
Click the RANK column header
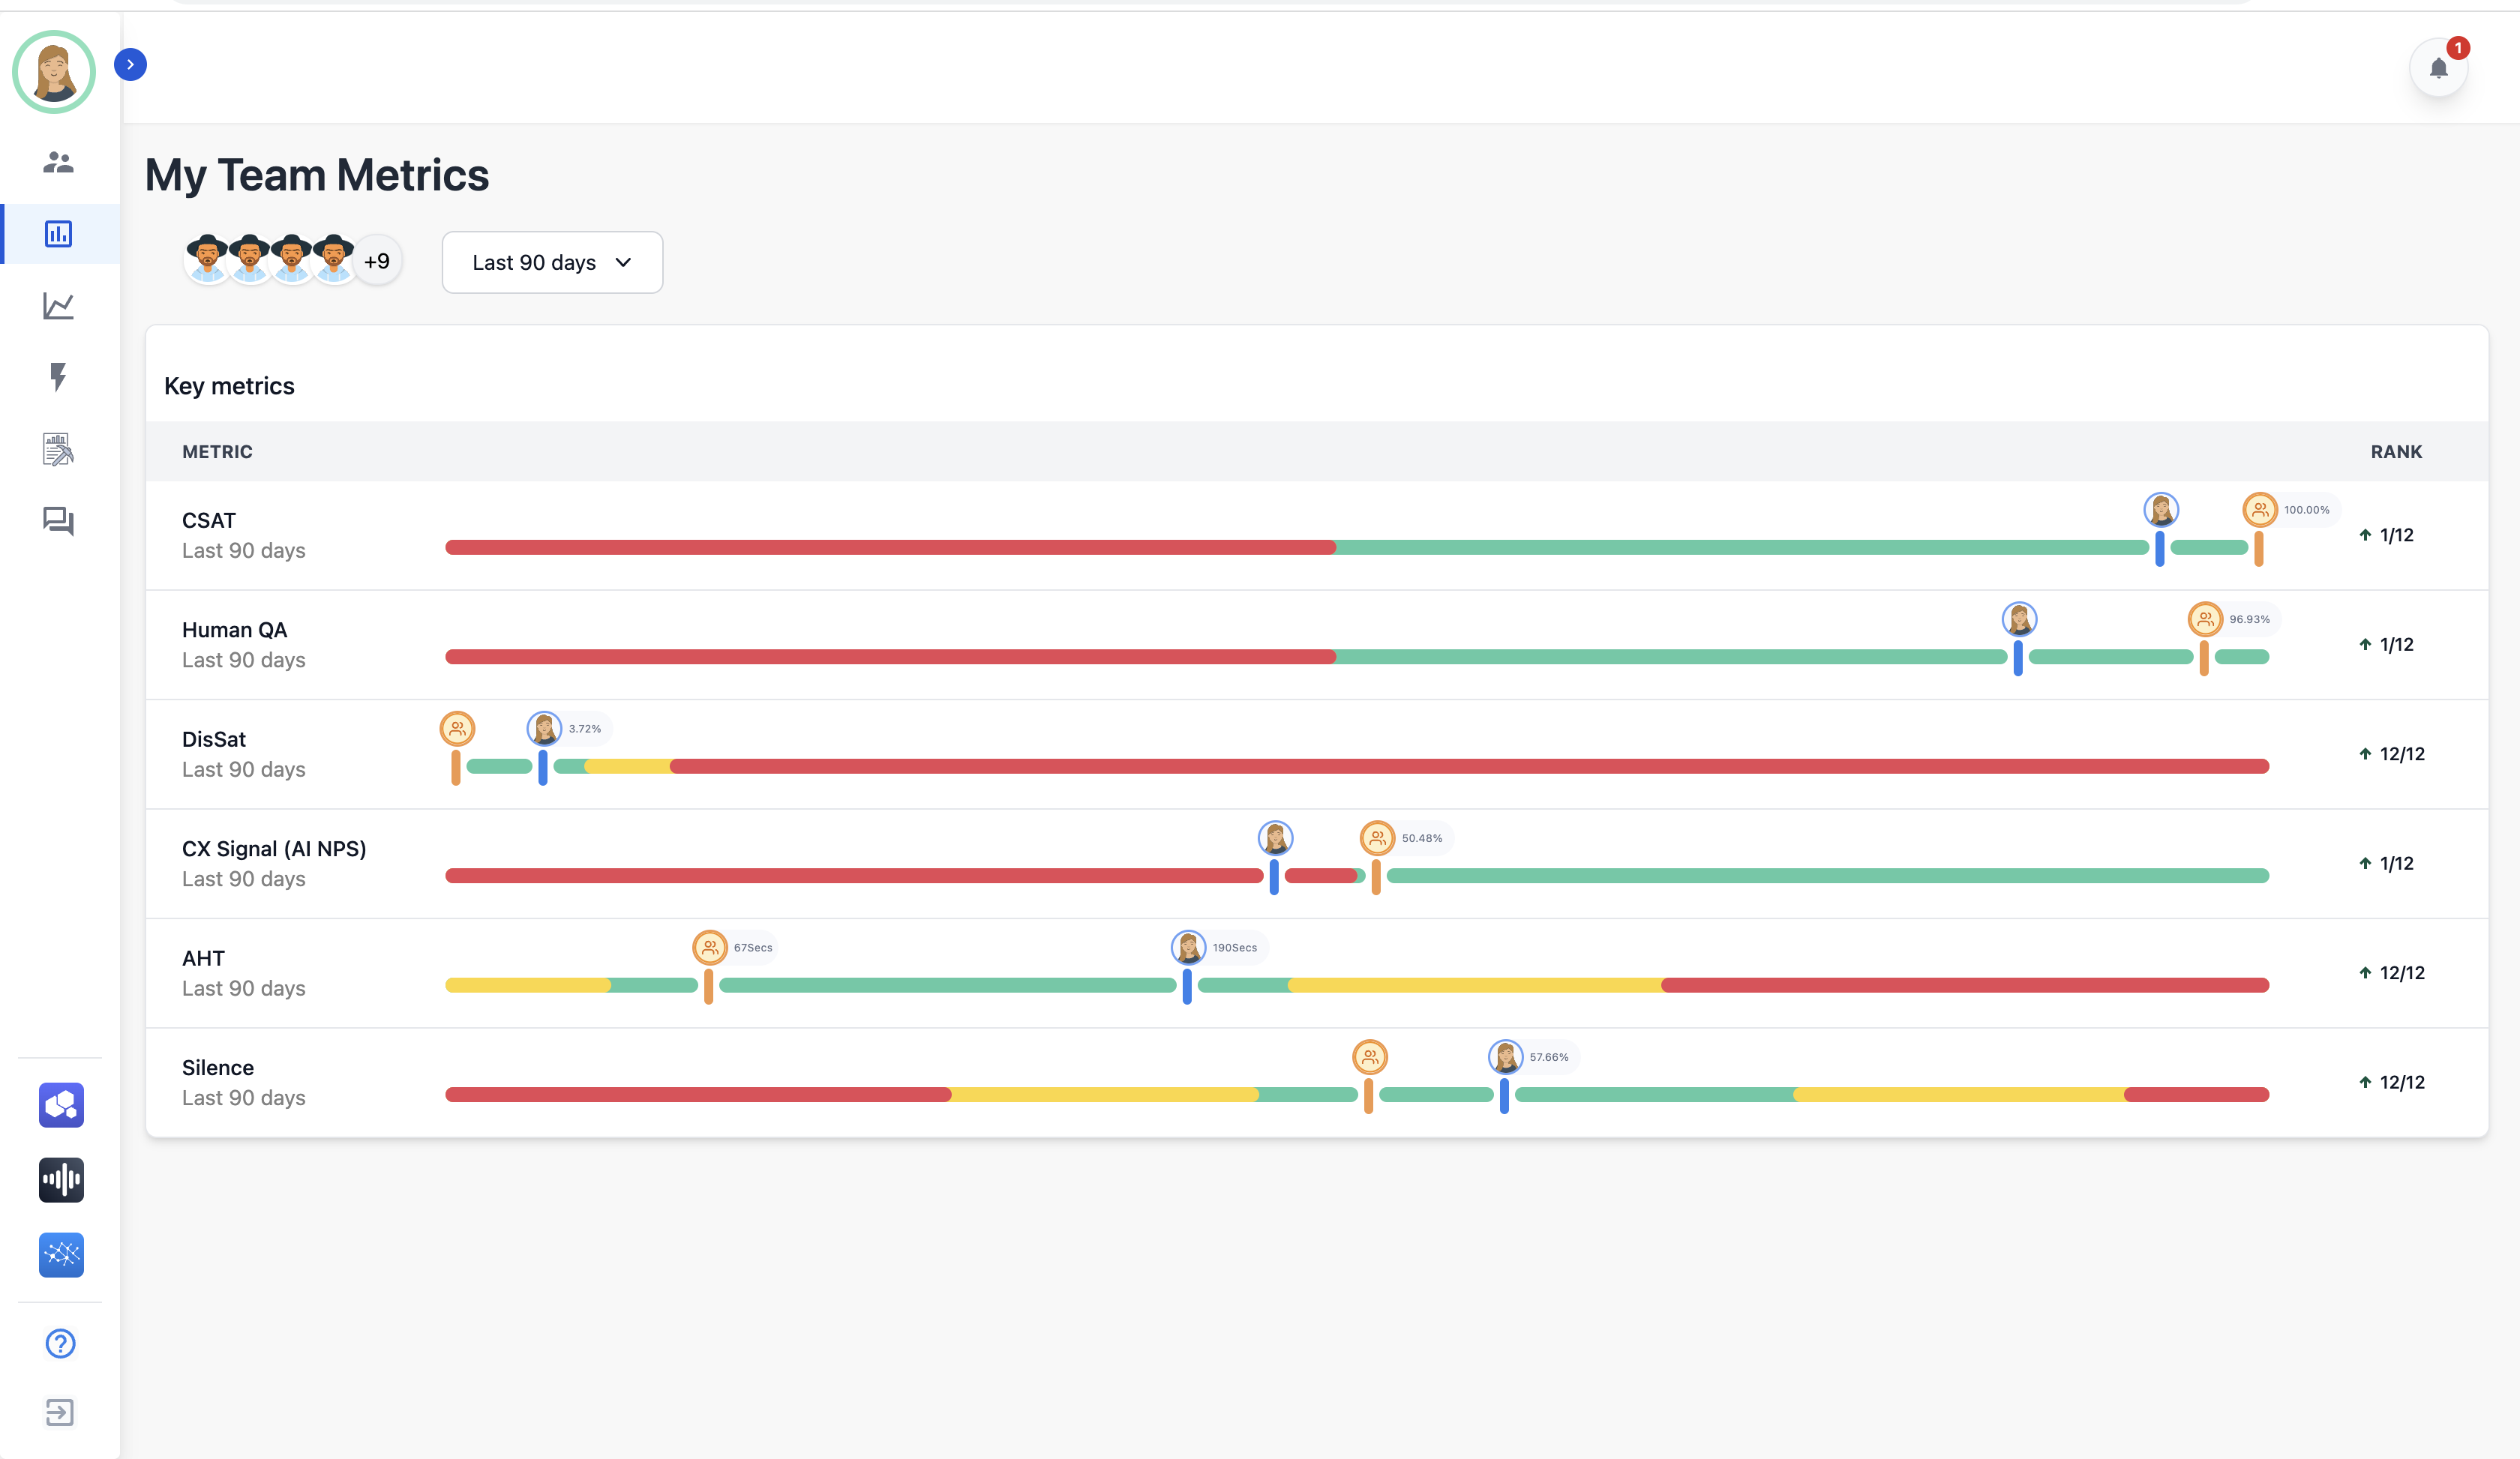point(2396,451)
